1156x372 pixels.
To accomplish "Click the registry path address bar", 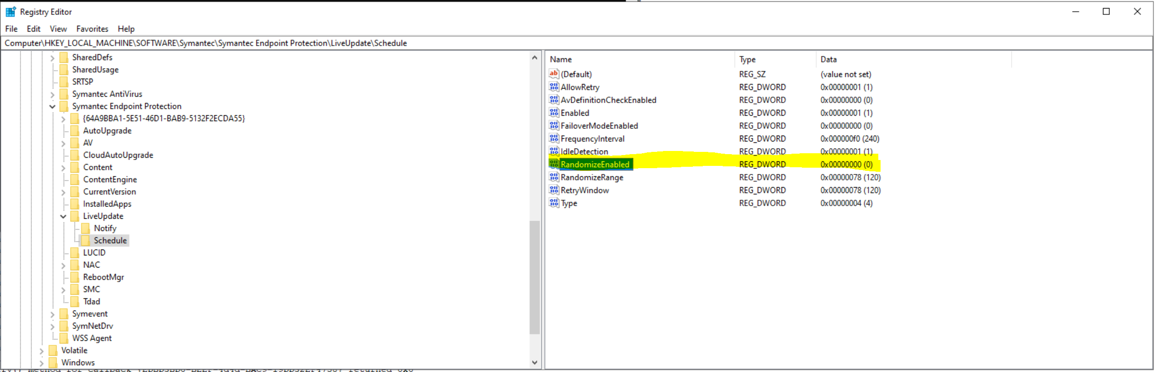I will (x=577, y=43).
